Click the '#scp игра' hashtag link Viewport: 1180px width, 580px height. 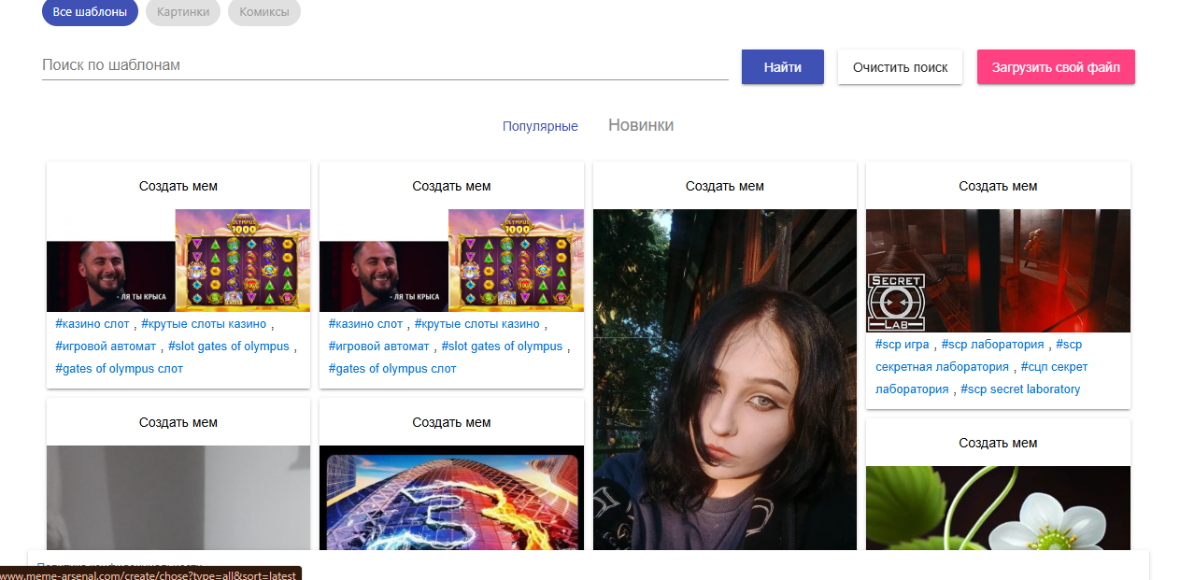[x=902, y=345]
